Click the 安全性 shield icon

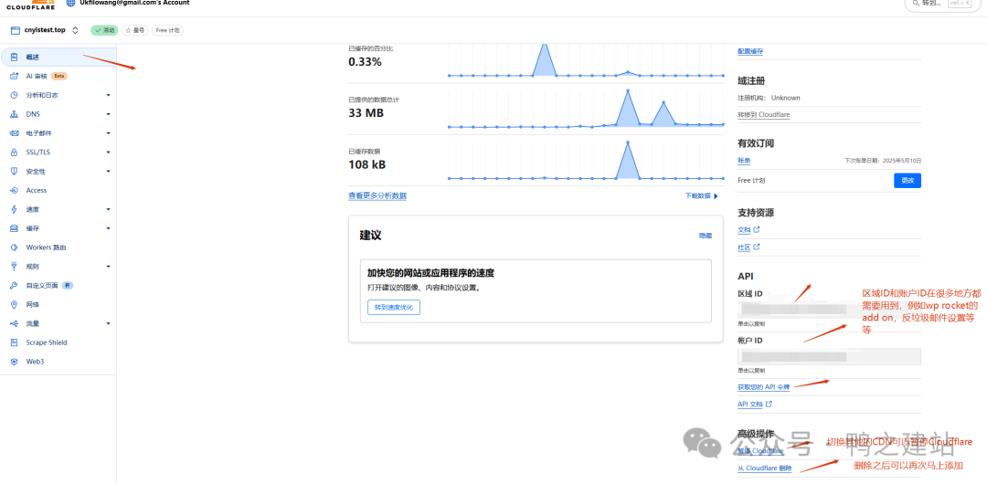(x=14, y=171)
